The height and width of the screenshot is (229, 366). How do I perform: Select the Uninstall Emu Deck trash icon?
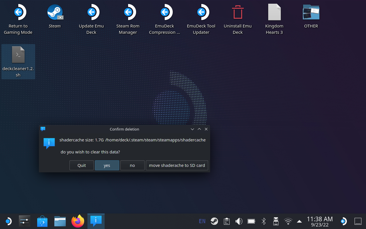click(x=238, y=13)
